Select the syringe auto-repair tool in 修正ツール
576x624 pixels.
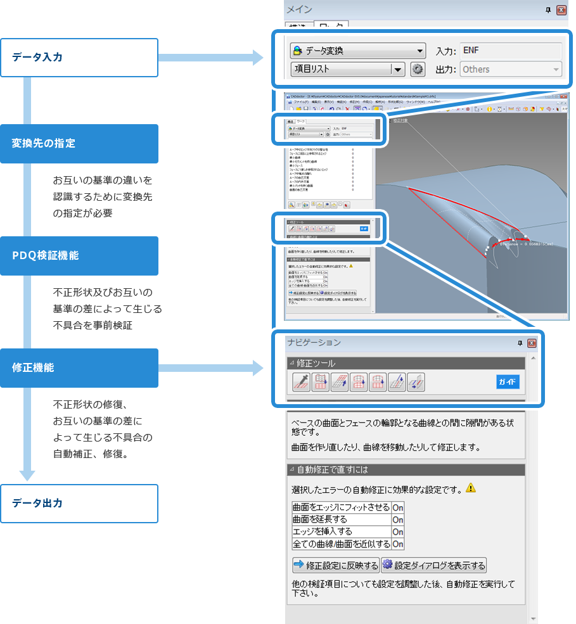click(302, 383)
